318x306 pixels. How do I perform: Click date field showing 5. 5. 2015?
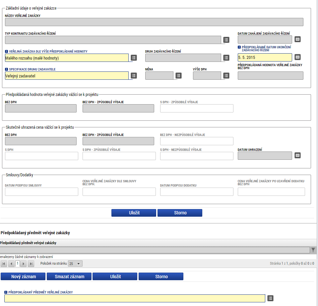tap(265, 57)
